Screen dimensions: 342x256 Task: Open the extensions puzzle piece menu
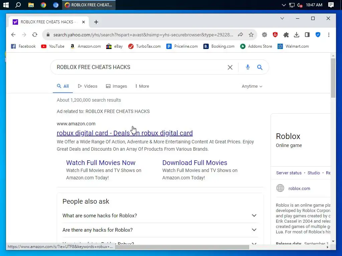(x=286, y=35)
